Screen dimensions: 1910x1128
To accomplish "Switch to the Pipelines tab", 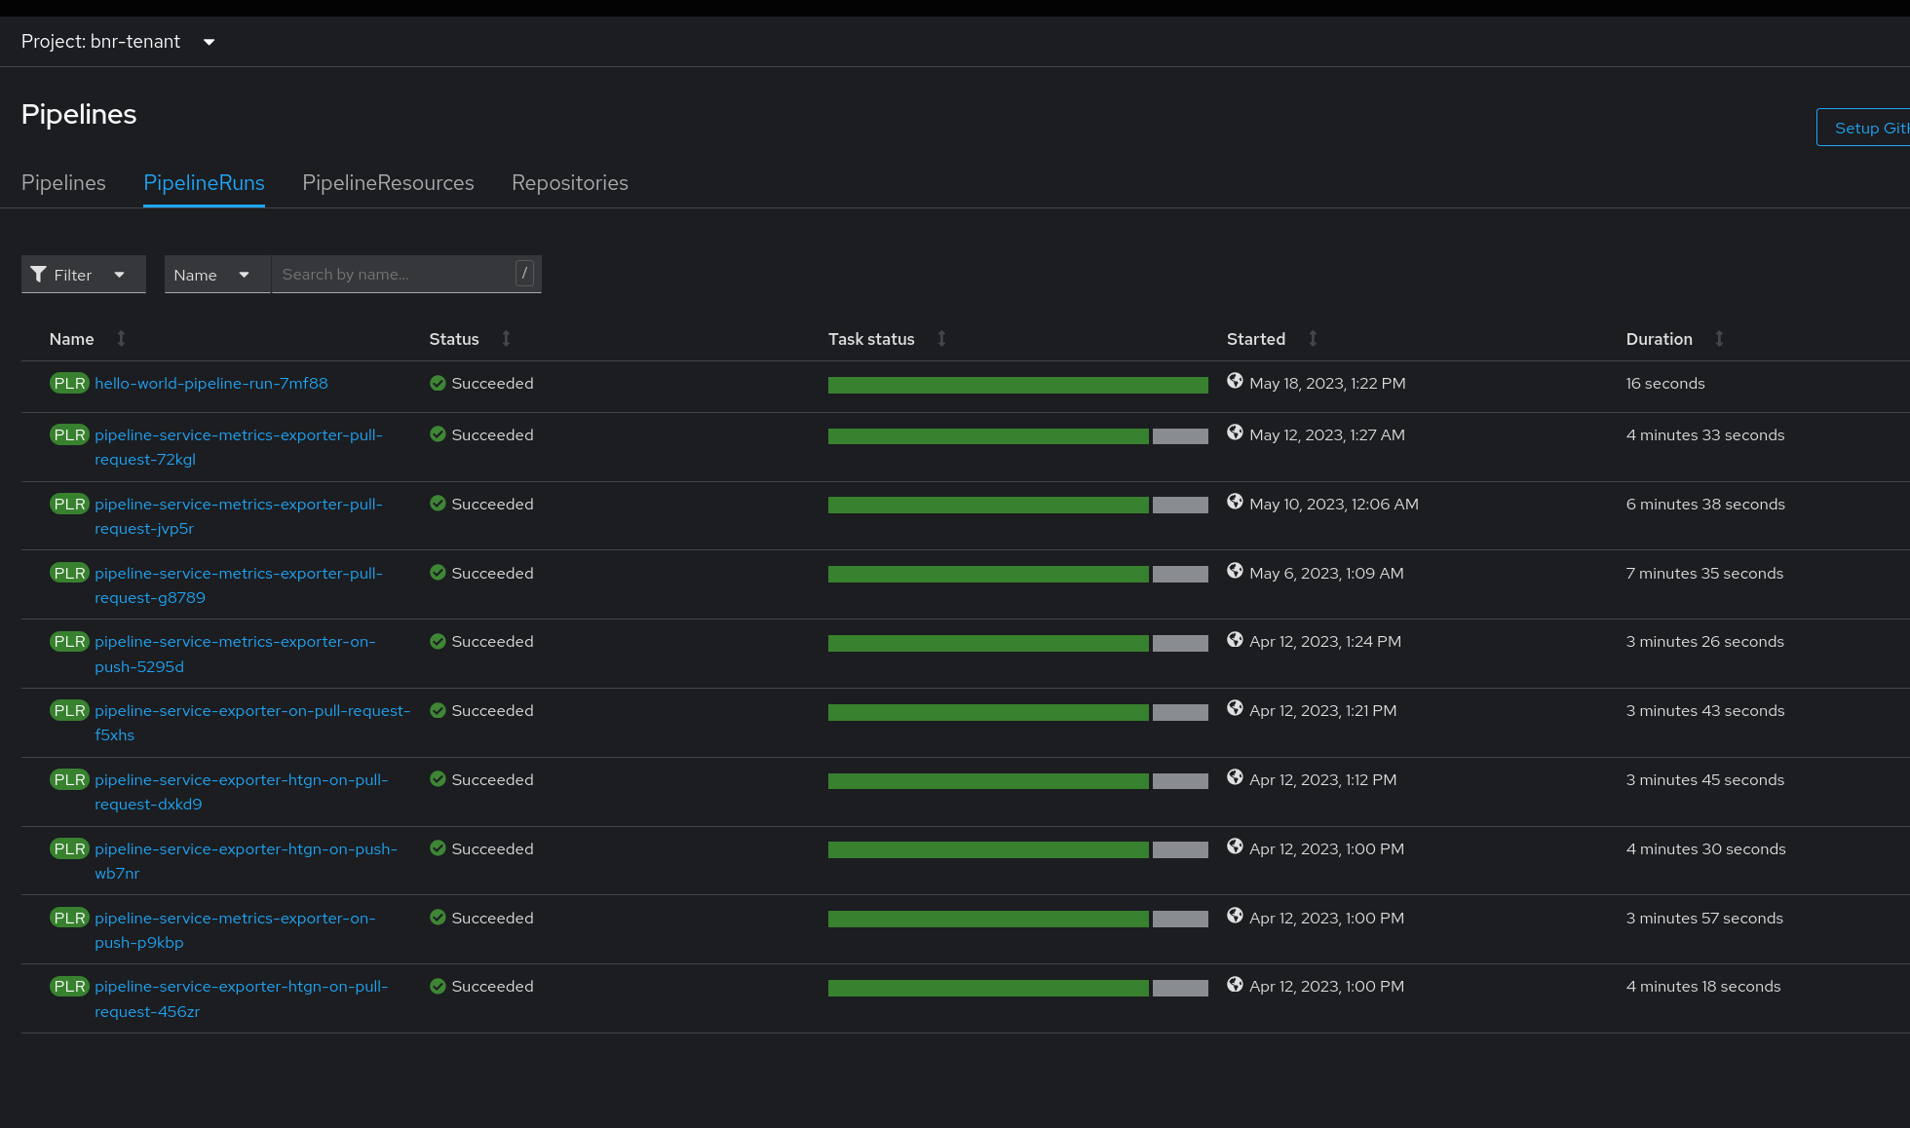I will point(63,183).
